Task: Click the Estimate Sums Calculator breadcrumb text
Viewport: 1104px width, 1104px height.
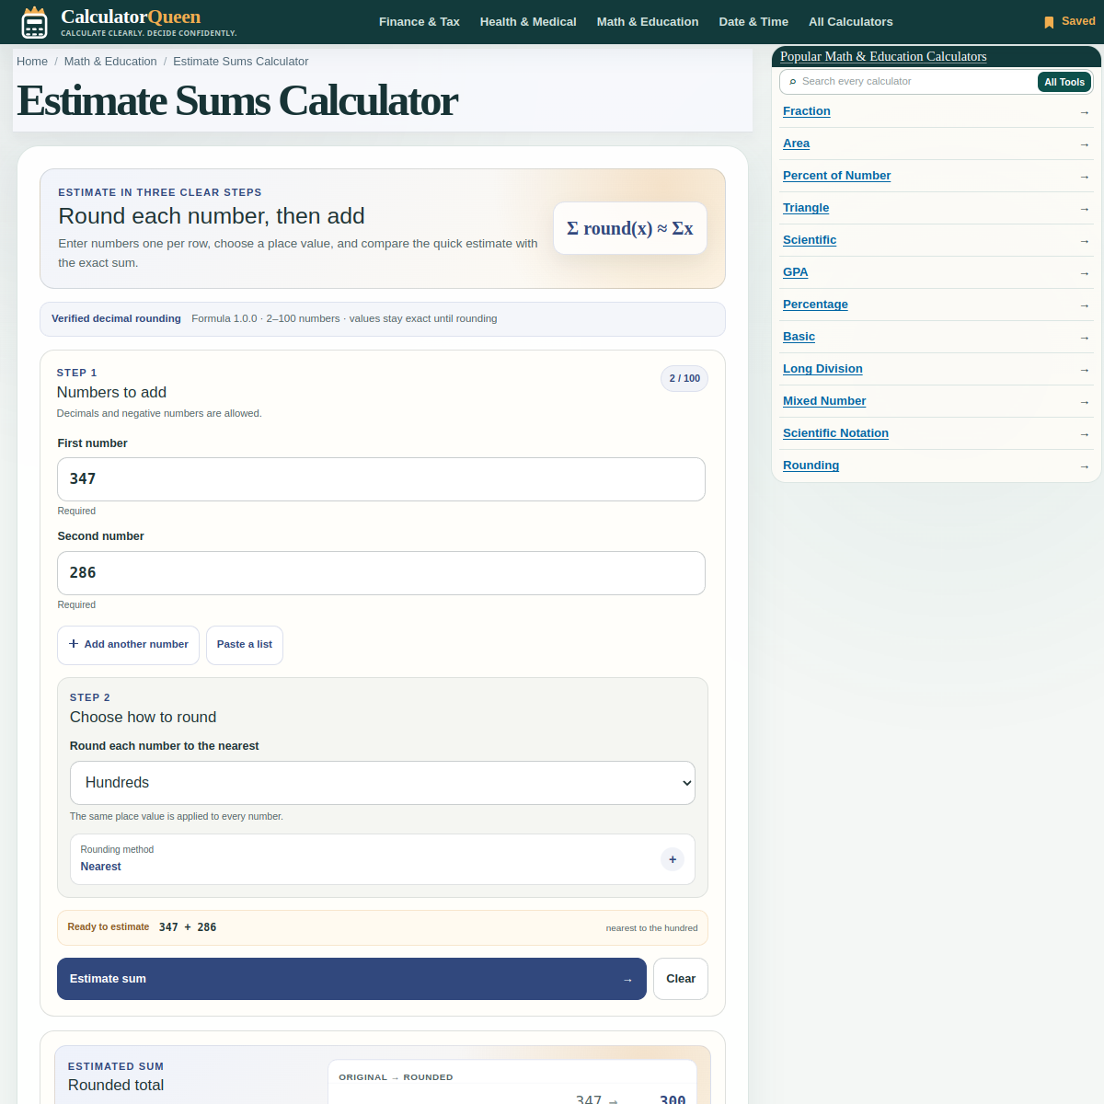Action: [x=241, y=62]
